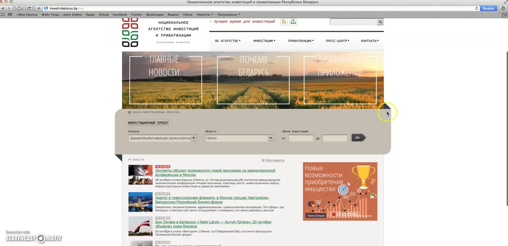508x246 pixels.
Task: Click the "от" minimum investment field
Action: click(301, 138)
